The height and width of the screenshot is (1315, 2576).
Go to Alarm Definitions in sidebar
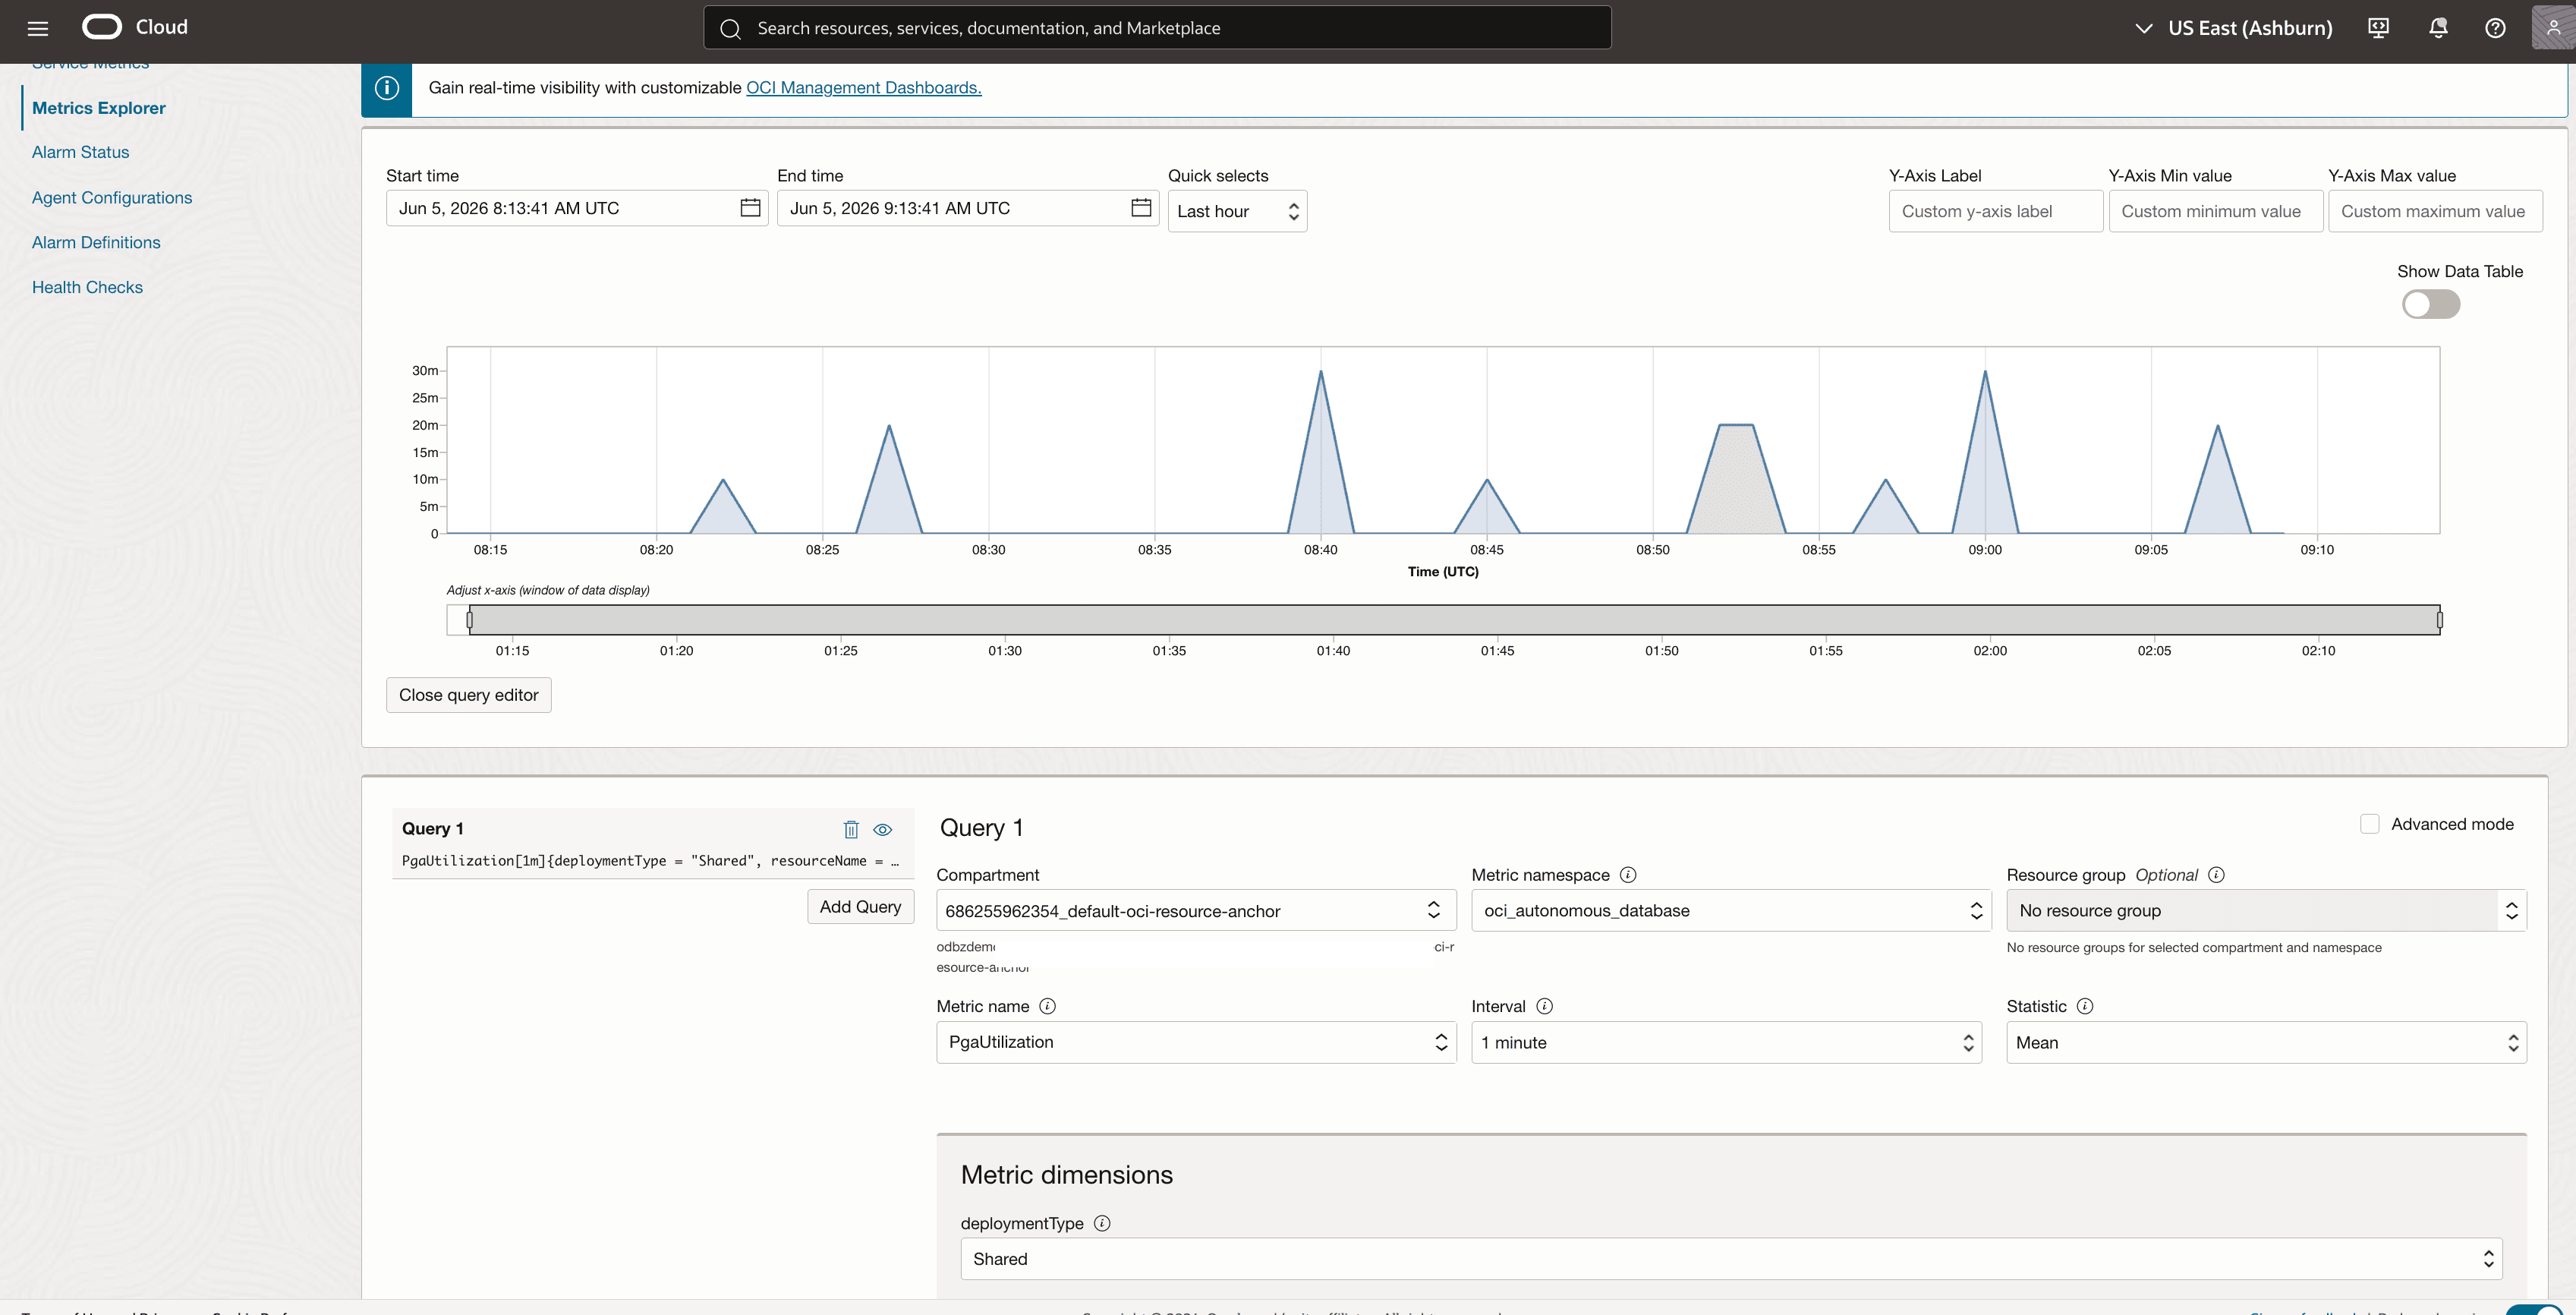coord(96,242)
